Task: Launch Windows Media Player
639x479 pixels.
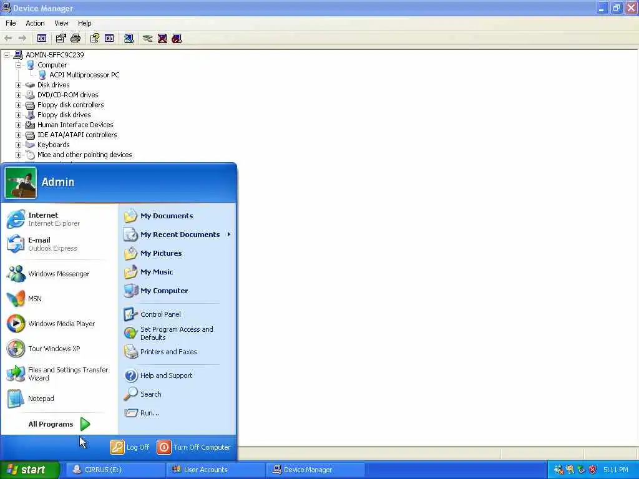Action: pos(59,324)
